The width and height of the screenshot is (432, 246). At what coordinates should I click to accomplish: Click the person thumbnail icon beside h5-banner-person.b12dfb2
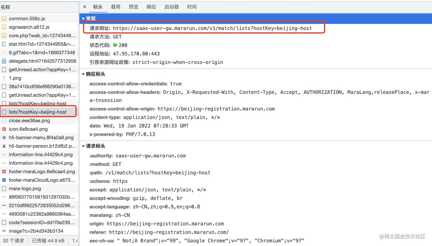pos(4,146)
